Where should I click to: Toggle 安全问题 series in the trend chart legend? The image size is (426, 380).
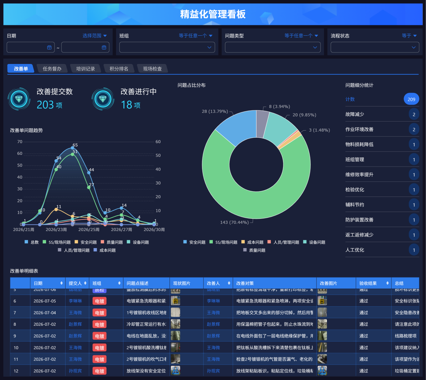tap(85, 242)
